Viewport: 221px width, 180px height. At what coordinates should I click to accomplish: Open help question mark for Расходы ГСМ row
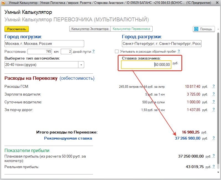[214, 86]
